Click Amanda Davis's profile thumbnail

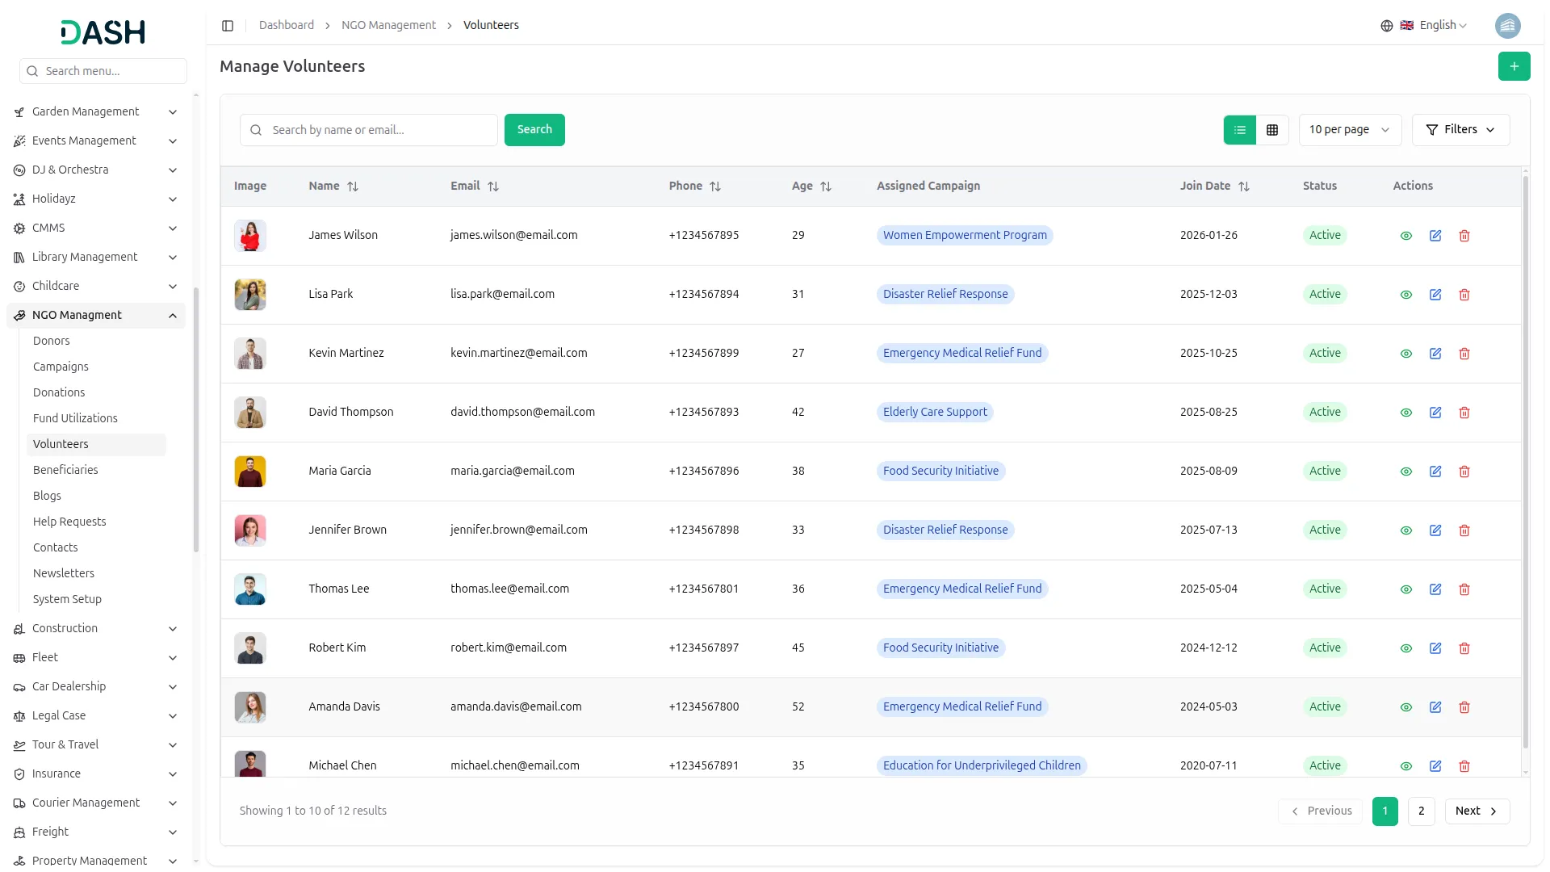(x=250, y=707)
